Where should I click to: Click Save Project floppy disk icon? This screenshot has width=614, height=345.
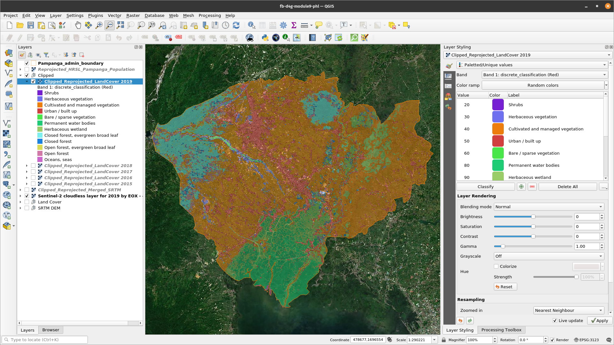(x=31, y=25)
